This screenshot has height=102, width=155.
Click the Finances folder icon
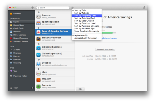coord(11,53)
